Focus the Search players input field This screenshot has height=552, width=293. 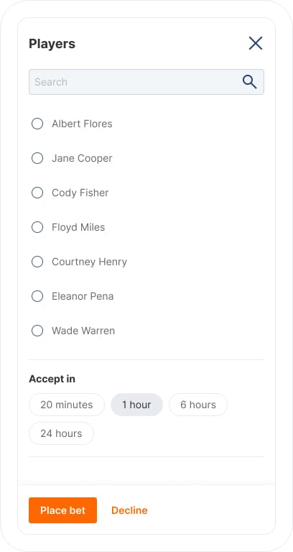click(x=146, y=82)
